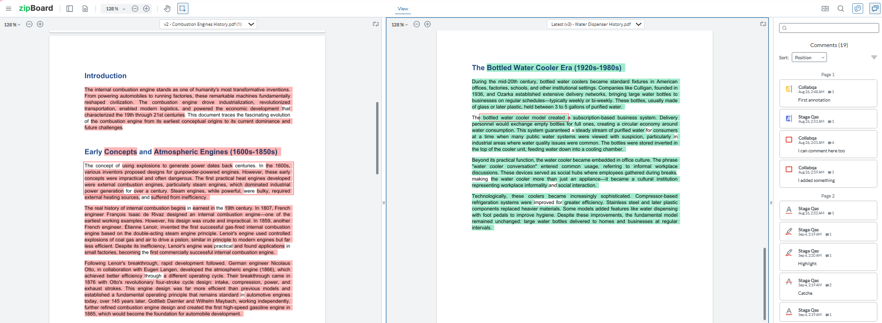Screen dimensions: 882x323
Task: Click freehand pen icon on 'Highlight' comment
Action: pyautogui.click(x=789, y=252)
